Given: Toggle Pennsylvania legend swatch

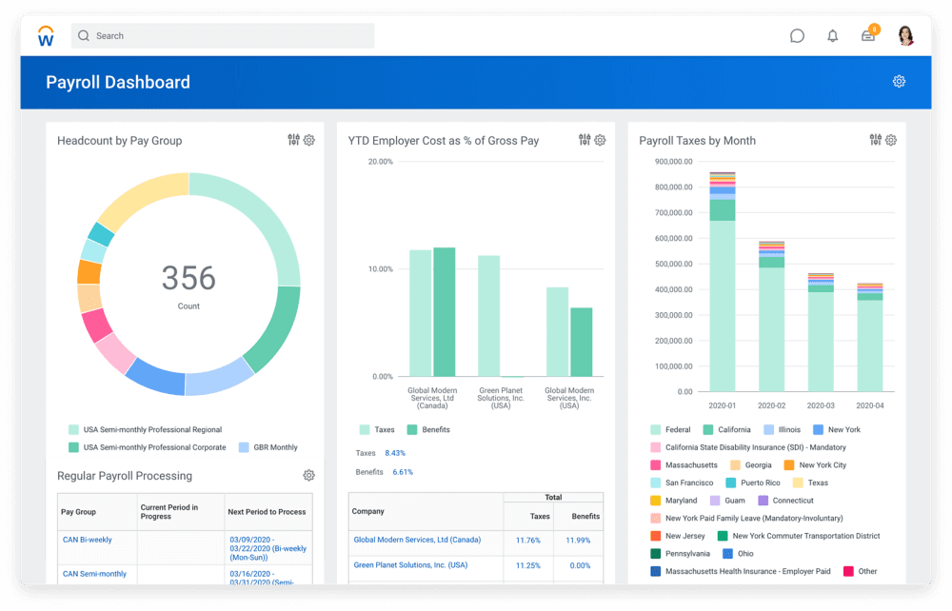Looking at the screenshot, I should click(x=655, y=553).
